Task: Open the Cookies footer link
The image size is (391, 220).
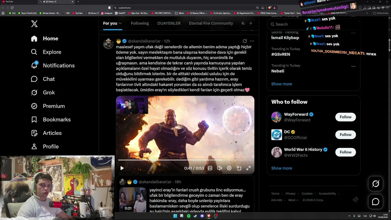Action: tap(307, 193)
